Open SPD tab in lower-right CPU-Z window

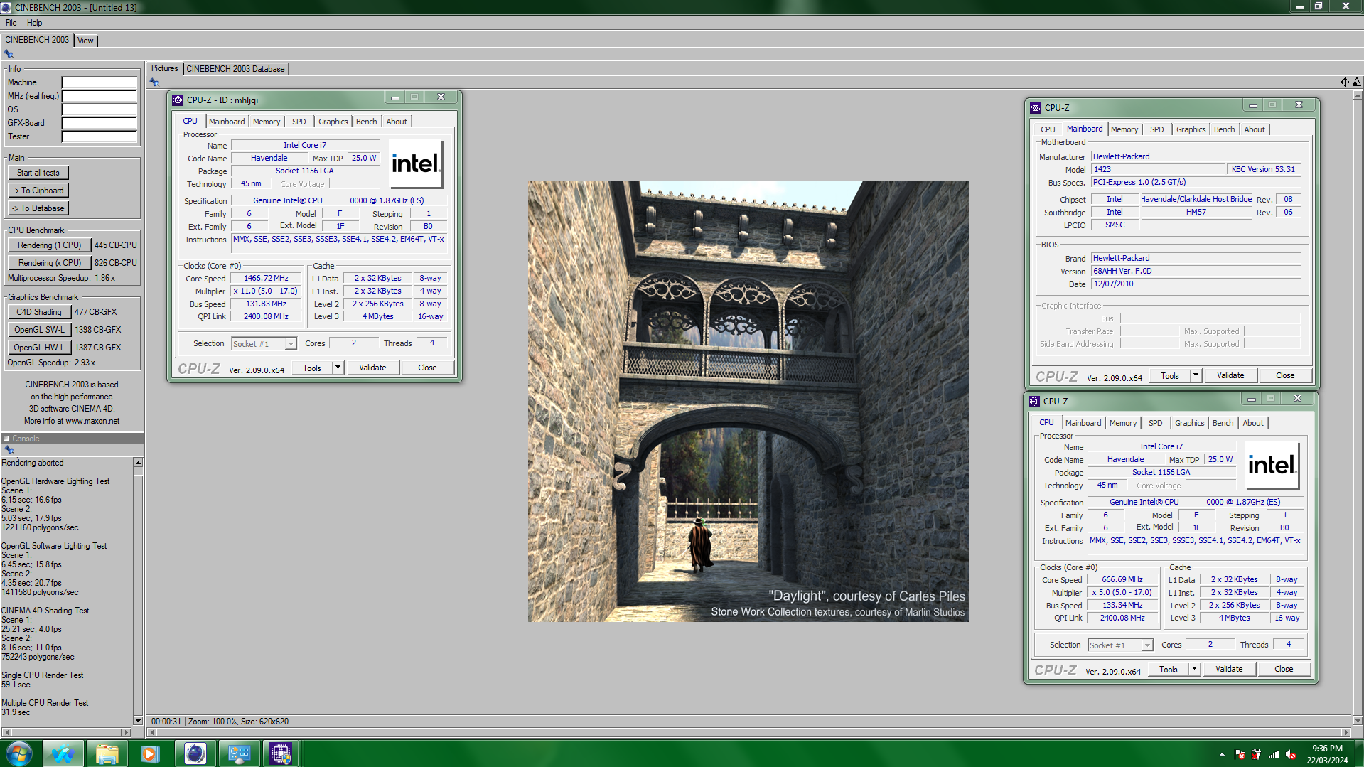pyautogui.click(x=1156, y=423)
